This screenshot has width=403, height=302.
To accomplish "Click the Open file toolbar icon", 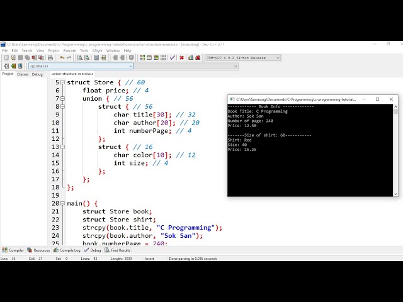I will coord(13,58).
